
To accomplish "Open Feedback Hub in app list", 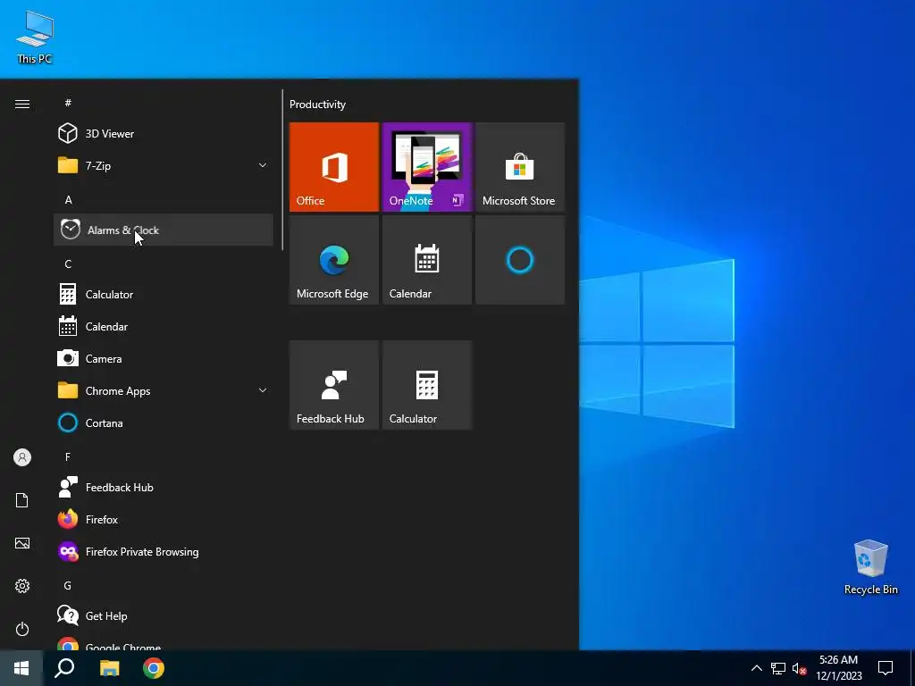I will click(x=164, y=488).
